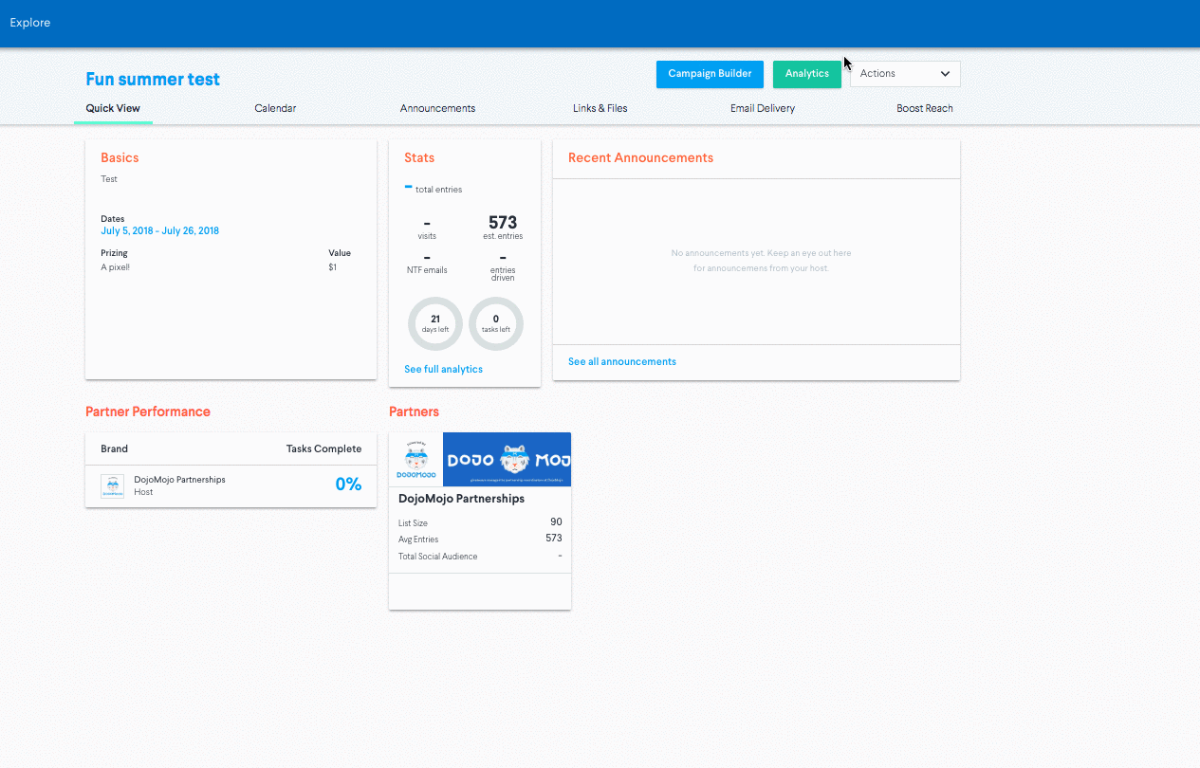1200x768 pixels.
Task: Go to the Boost Reach tab
Action: (925, 108)
